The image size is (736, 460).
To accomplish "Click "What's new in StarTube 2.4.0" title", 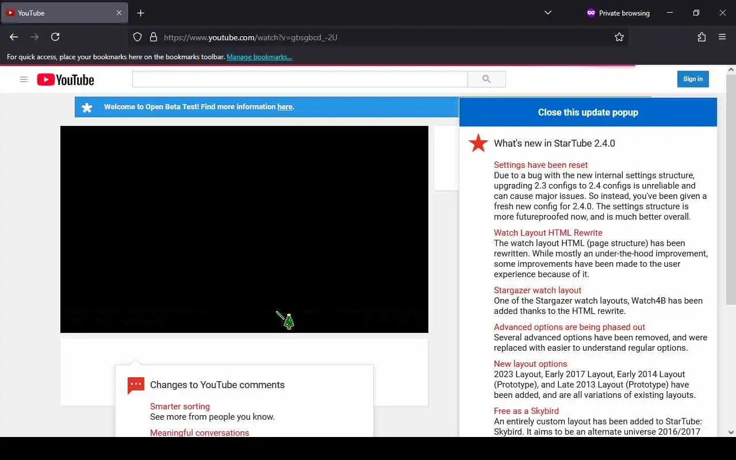I will click(x=554, y=144).
